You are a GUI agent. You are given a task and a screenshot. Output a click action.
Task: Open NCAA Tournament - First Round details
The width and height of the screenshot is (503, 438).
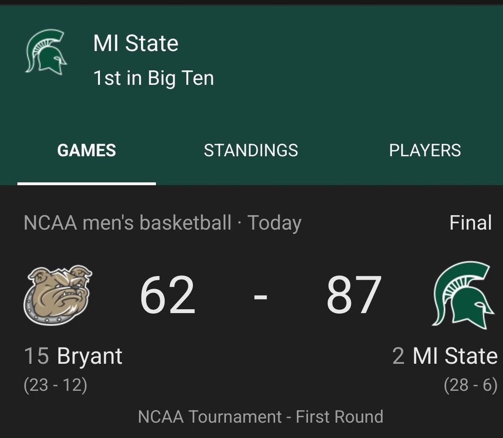261,416
